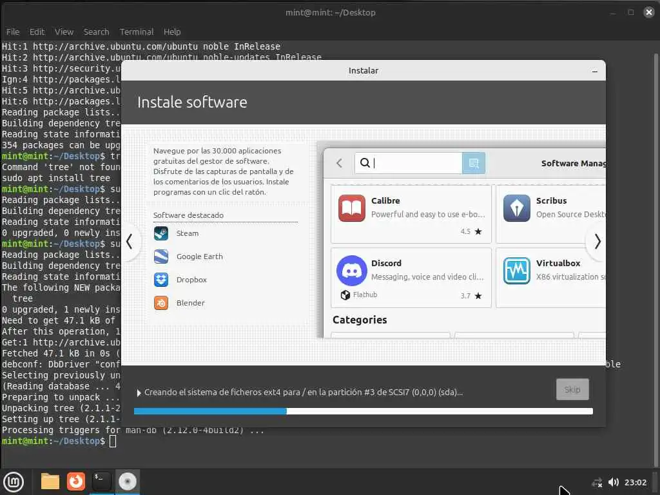The width and height of the screenshot is (660, 495).
Task: Open the Edit menu in Terminal
Action: (x=37, y=32)
